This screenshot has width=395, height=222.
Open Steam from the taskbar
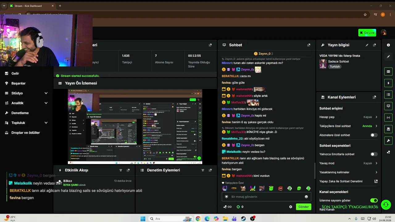243,219
